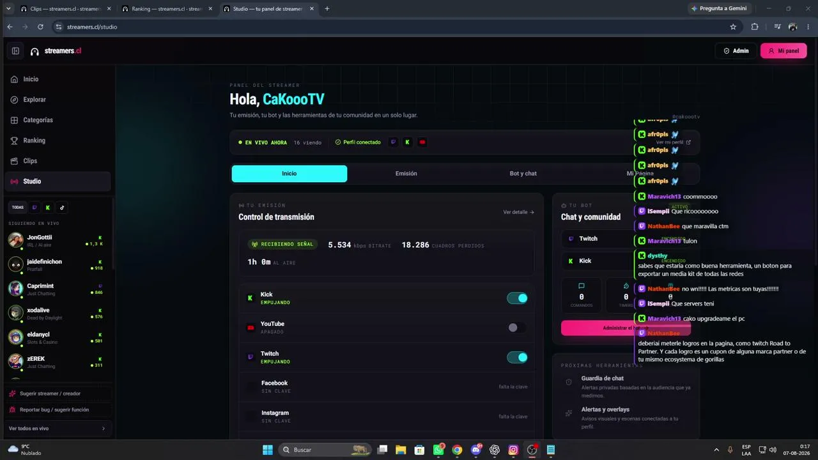818x460 pixels.
Task: Click Sugerir streamer / creador
Action: pos(58,394)
